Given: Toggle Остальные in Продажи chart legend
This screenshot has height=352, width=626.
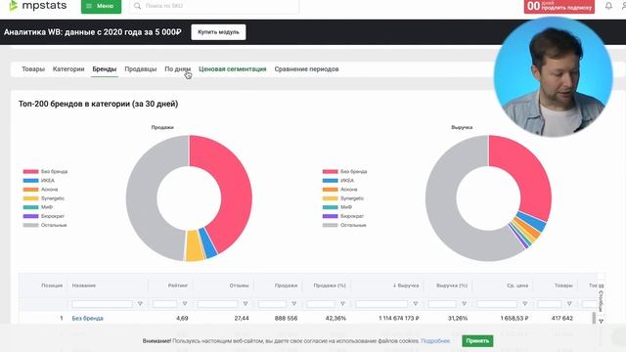Looking at the screenshot, I should click(45, 225).
